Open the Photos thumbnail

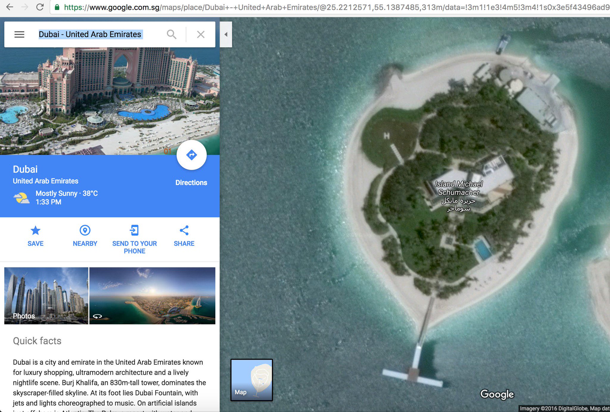click(46, 295)
